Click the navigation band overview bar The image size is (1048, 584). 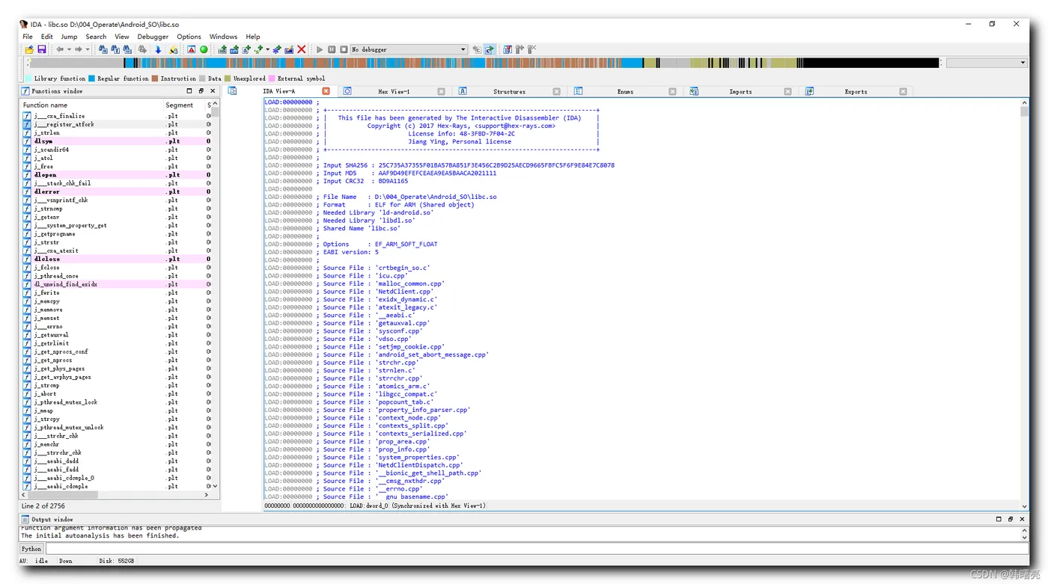(x=484, y=63)
